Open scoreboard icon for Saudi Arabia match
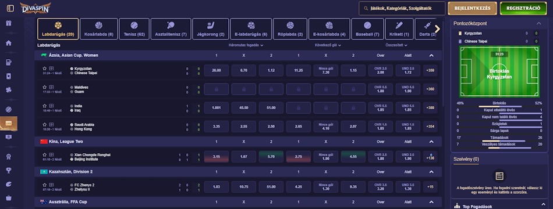The width and height of the screenshot is (553, 209). pyautogui.click(x=51, y=124)
